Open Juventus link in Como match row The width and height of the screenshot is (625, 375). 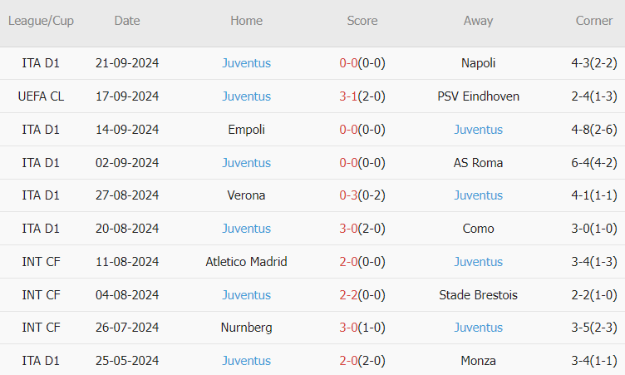pyautogui.click(x=246, y=229)
